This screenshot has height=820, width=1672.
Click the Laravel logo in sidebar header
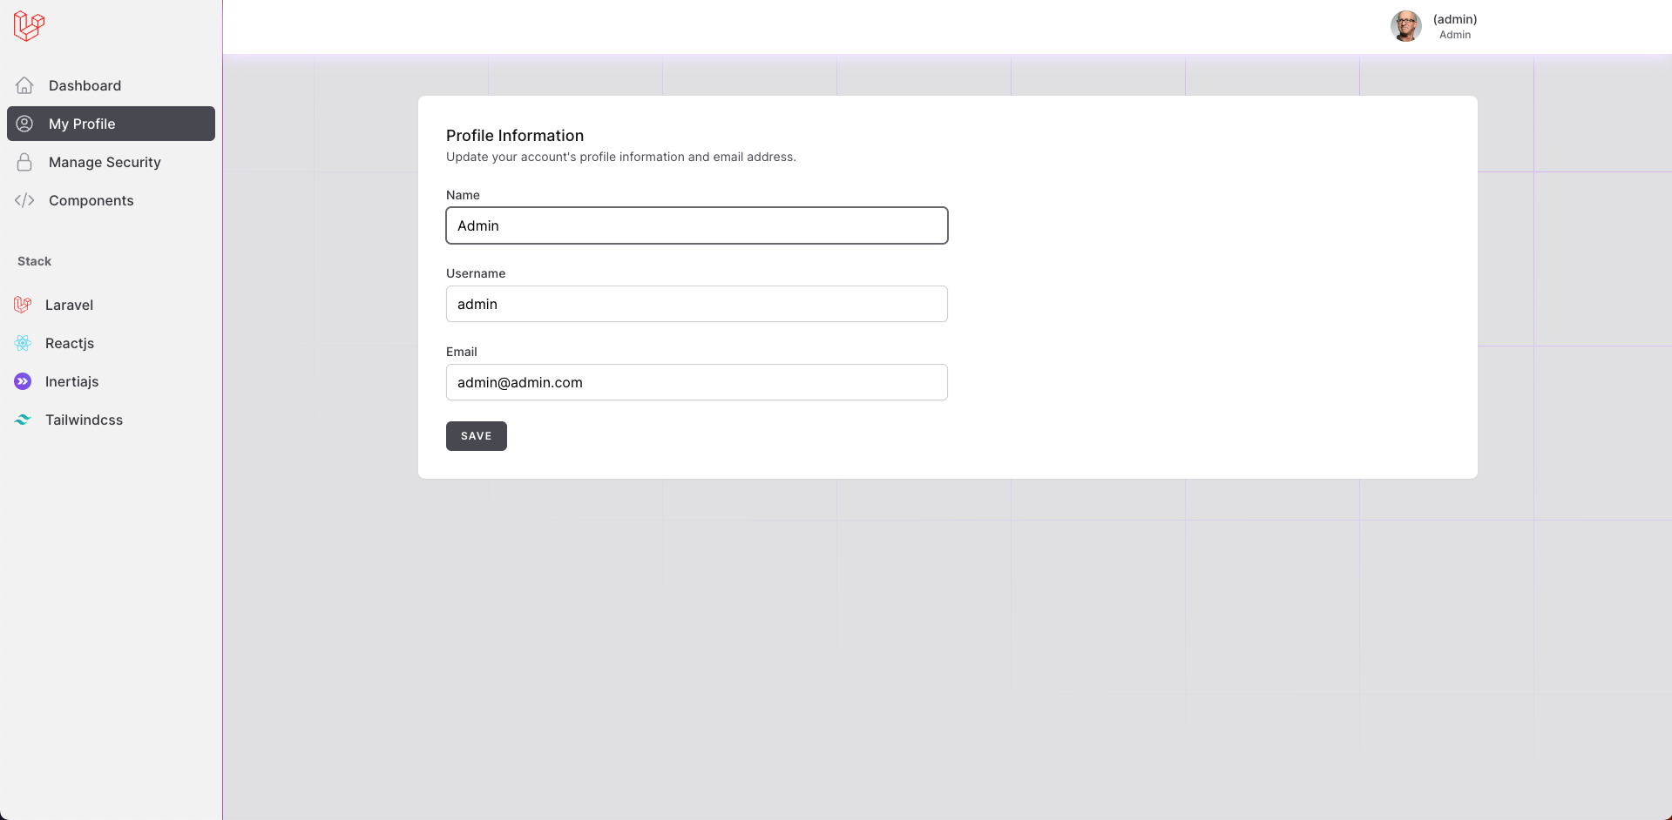(29, 25)
